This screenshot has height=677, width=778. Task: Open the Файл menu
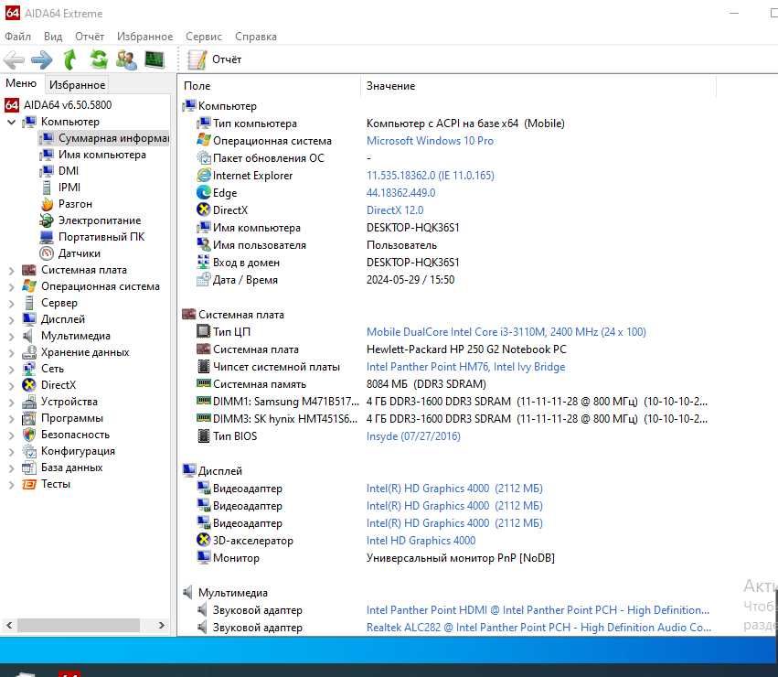[18, 37]
